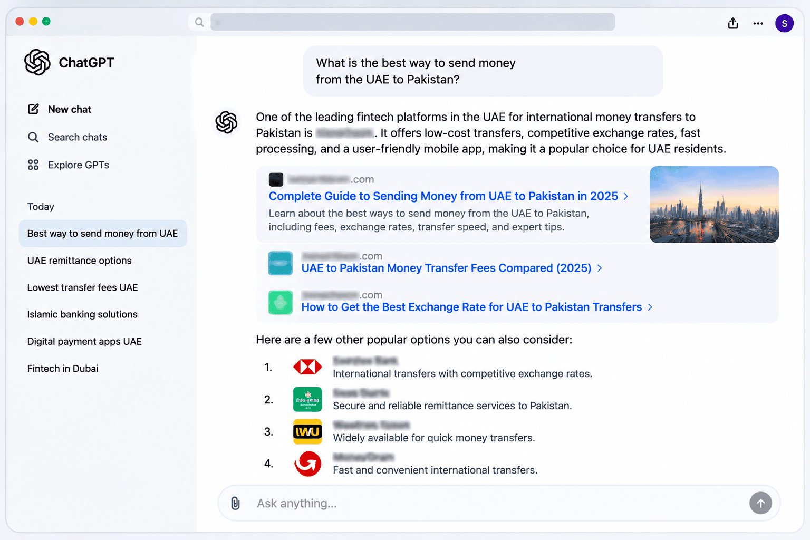The width and height of the screenshot is (810, 540).
Task: Open the 'Best way to send money from UAE' chat
Action: [x=103, y=234]
